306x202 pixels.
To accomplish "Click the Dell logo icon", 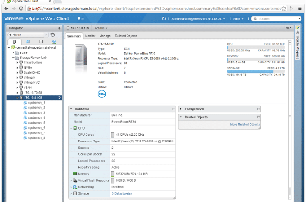I will click(102, 94).
